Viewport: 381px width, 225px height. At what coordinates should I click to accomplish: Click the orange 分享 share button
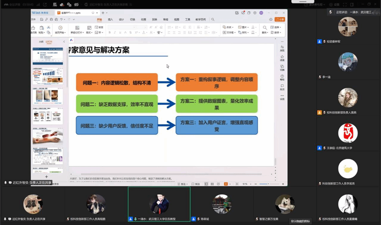point(279,19)
